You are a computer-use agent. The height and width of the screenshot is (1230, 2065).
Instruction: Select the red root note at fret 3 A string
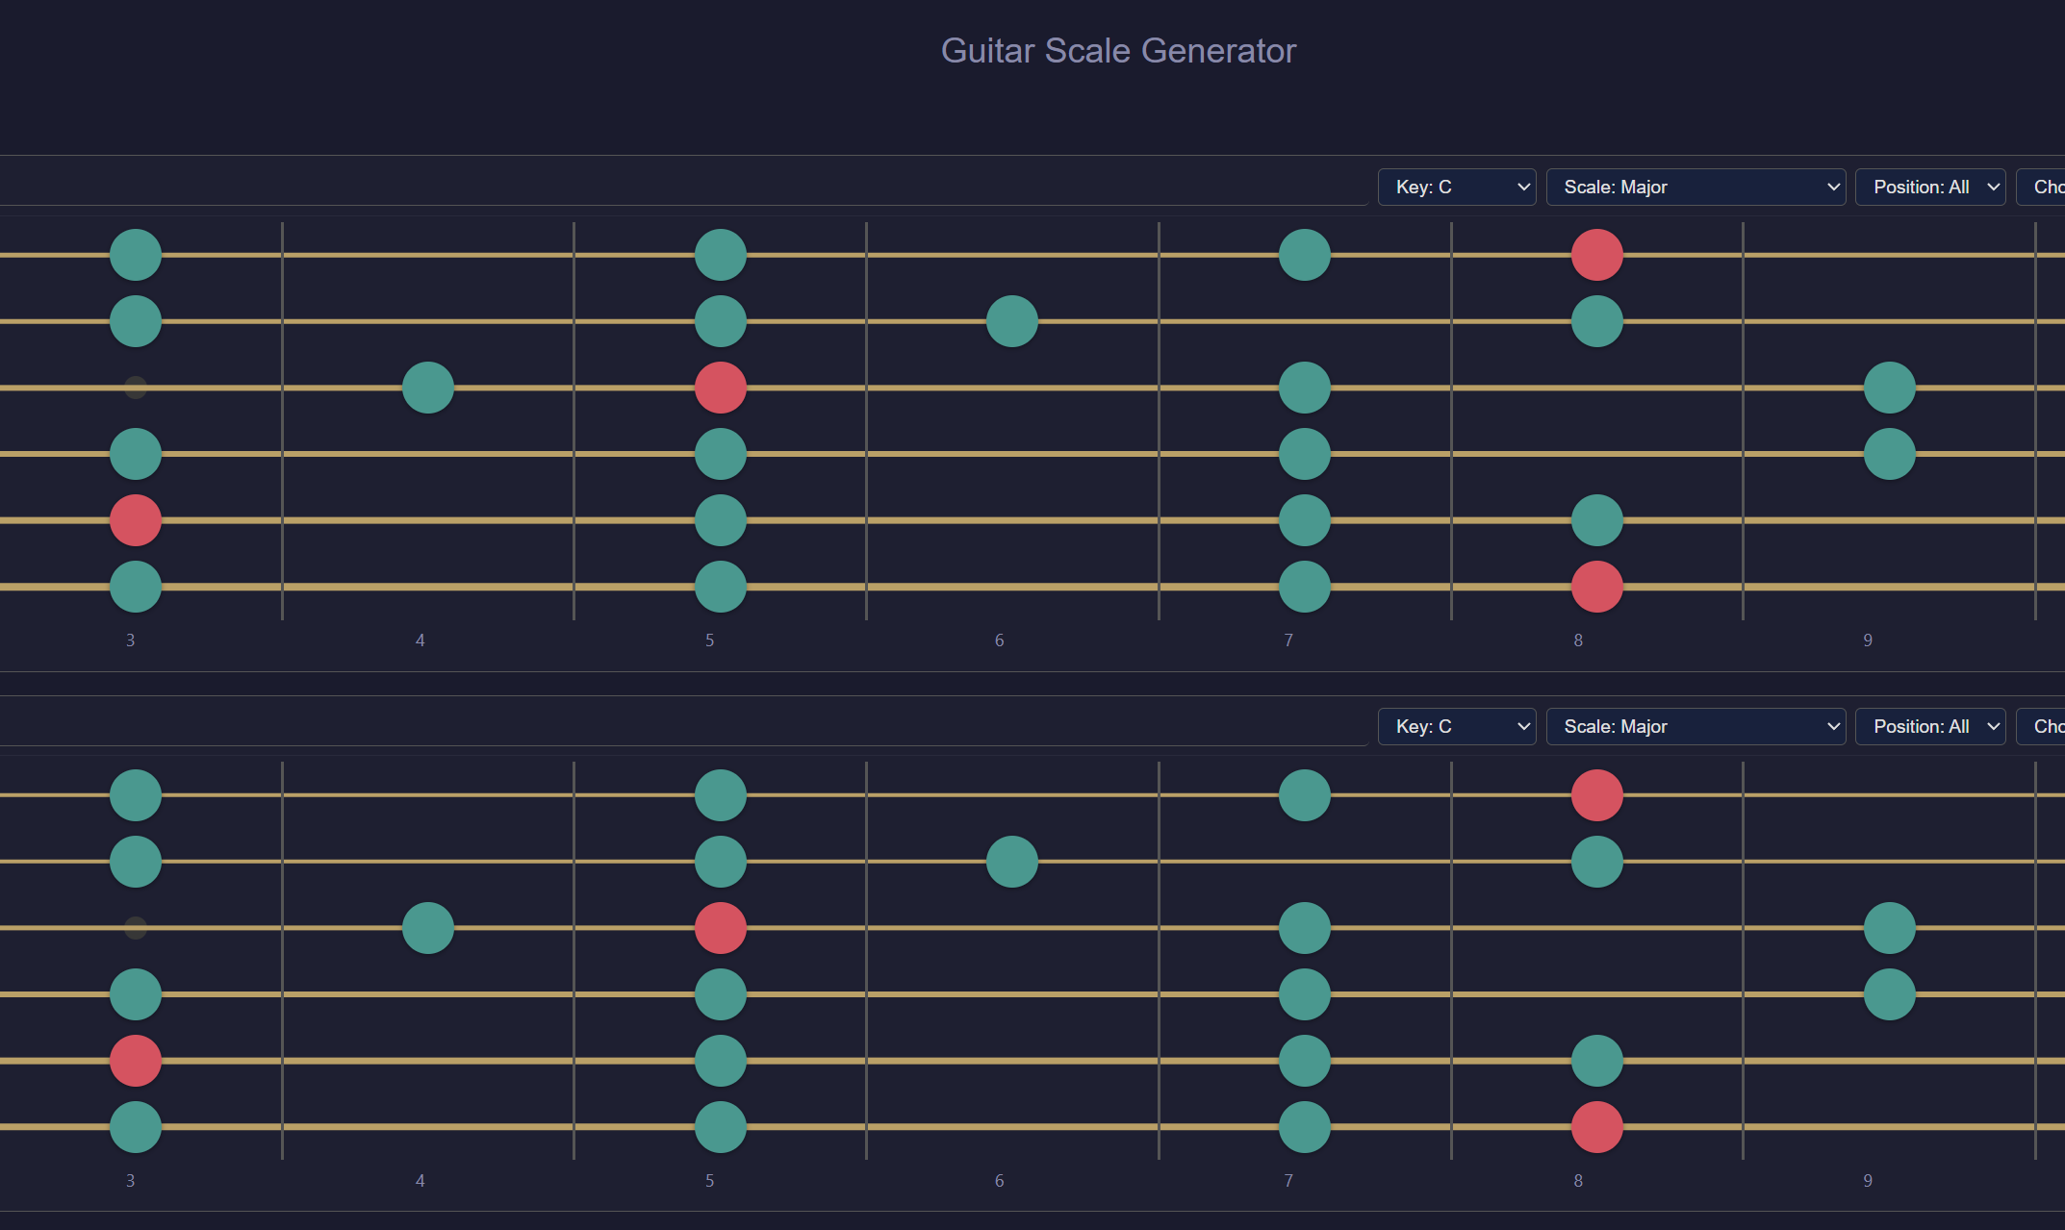pos(135,520)
